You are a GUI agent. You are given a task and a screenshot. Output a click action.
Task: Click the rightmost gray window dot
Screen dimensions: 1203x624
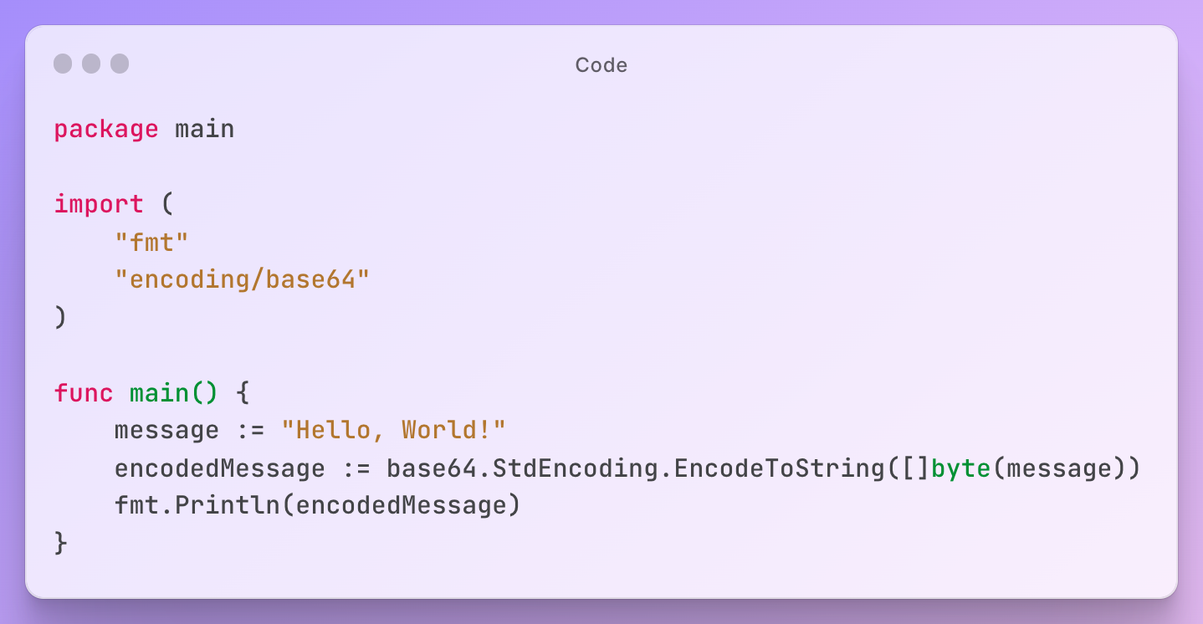[x=120, y=64]
